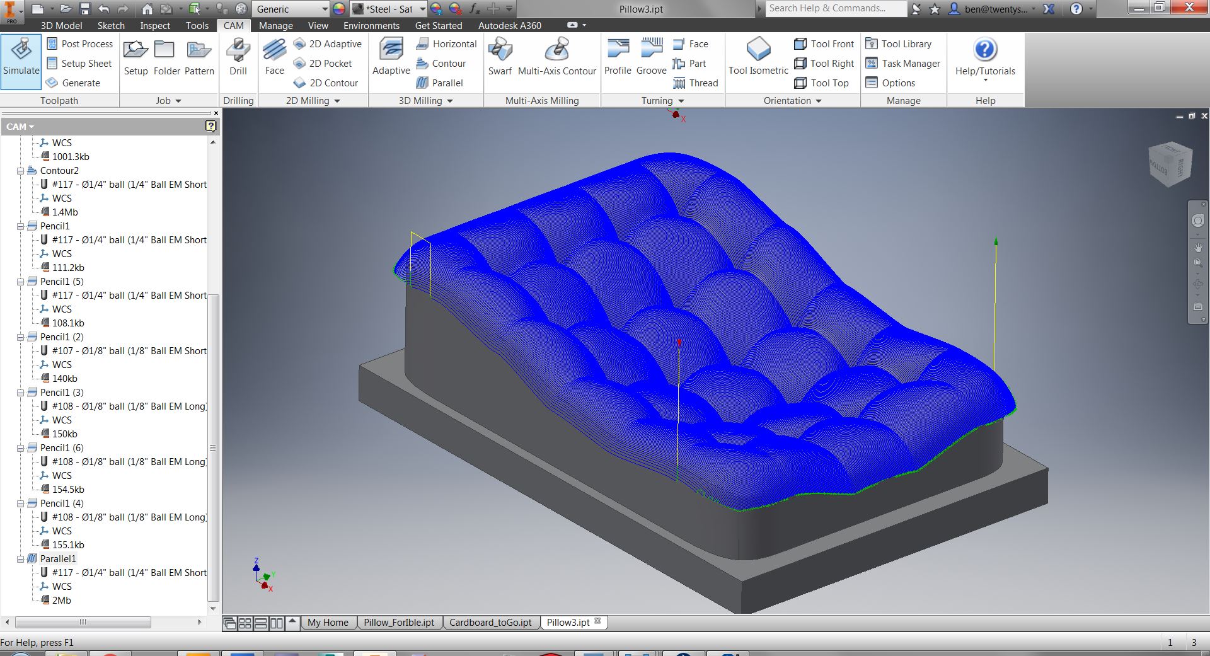The width and height of the screenshot is (1210, 656).
Task: Open the Inspect ribbon tab
Action: tap(155, 26)
